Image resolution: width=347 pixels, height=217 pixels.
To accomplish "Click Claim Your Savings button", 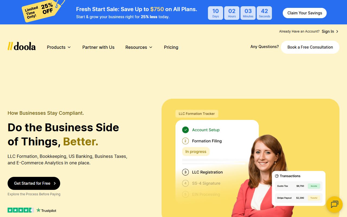I will 305,13.
